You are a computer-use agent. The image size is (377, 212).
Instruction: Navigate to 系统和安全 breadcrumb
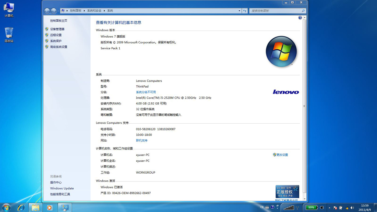coord(94,11)
